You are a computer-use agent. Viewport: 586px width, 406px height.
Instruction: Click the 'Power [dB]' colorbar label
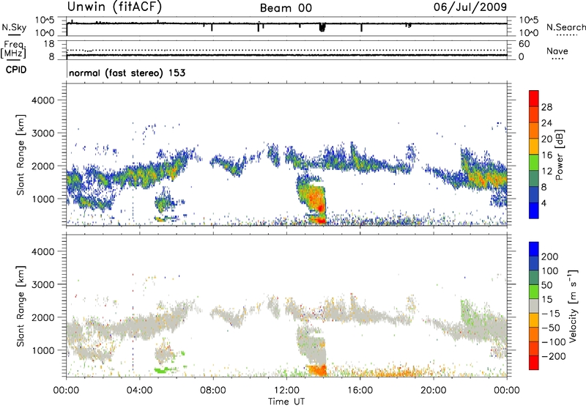point(560,155)
